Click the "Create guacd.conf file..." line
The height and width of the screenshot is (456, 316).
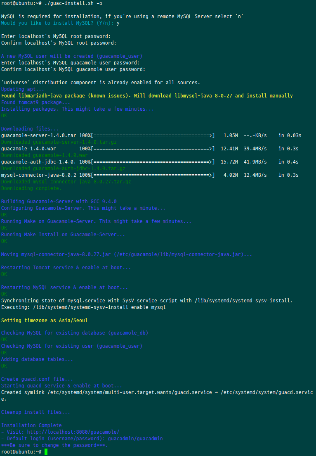37,379
